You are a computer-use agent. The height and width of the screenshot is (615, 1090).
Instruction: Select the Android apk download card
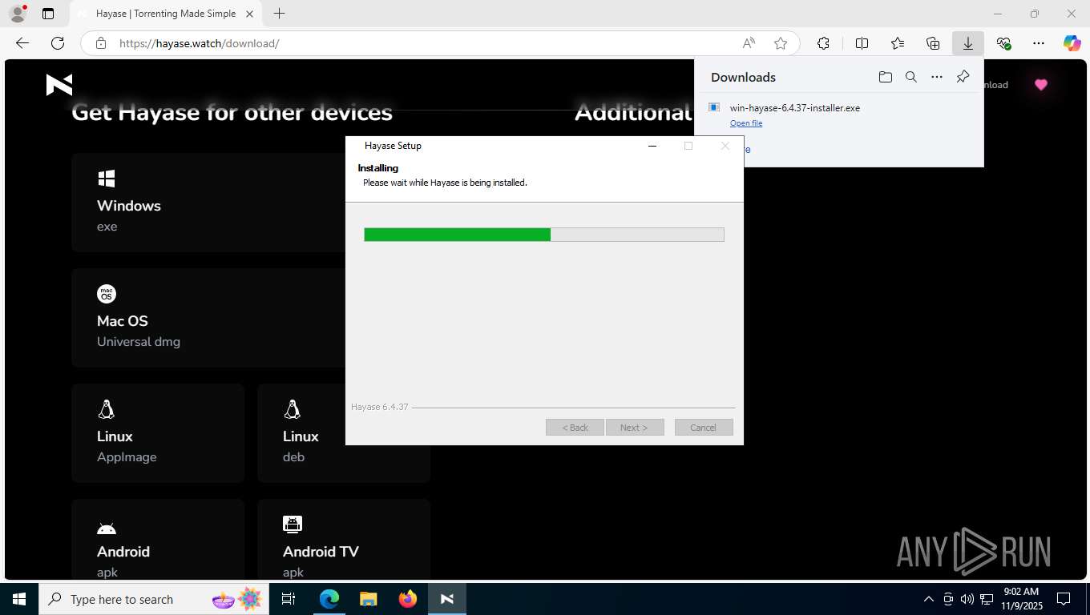[158, 539]
